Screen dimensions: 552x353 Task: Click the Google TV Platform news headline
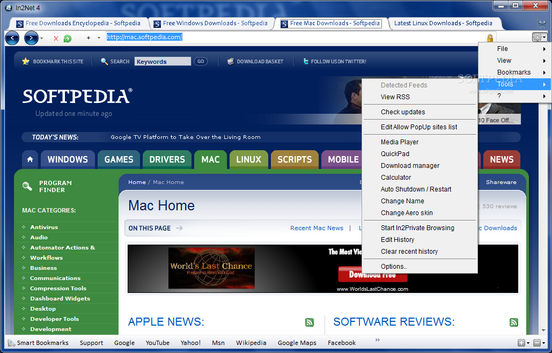coord(186,137)
